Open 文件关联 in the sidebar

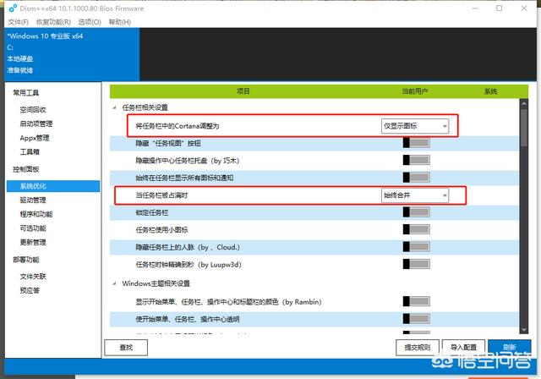coord(33,277)
